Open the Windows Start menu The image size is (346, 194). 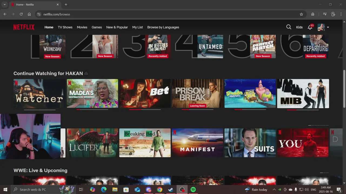click(x=5, y=189)
